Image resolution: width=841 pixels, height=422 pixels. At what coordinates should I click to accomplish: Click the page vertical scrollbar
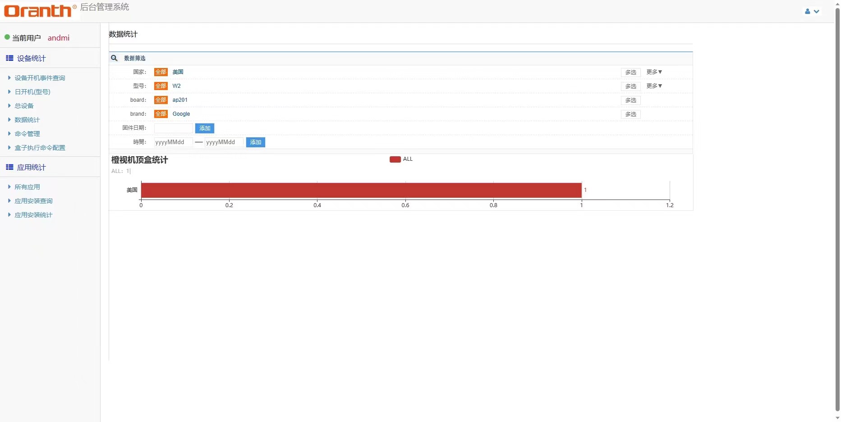point(837,209)
